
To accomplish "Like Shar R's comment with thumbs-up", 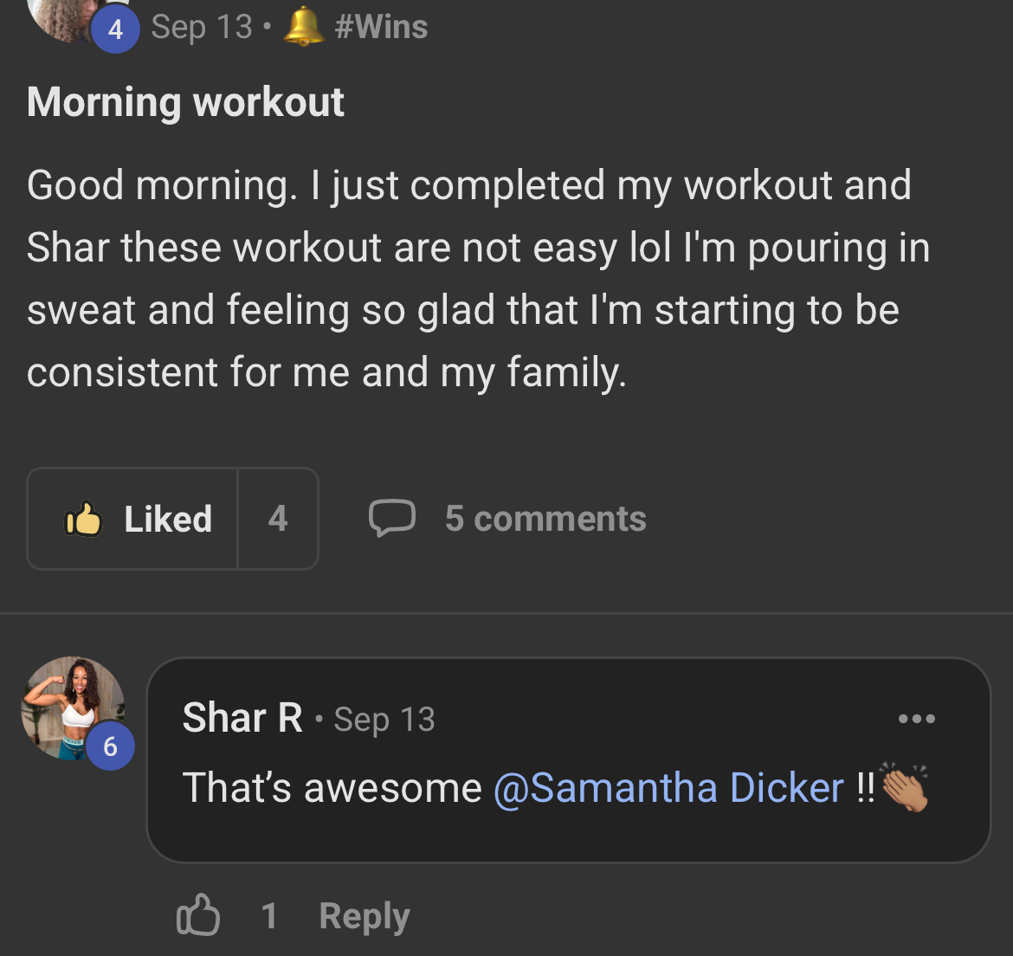I will pyautogui.click(x=198, y=916).
